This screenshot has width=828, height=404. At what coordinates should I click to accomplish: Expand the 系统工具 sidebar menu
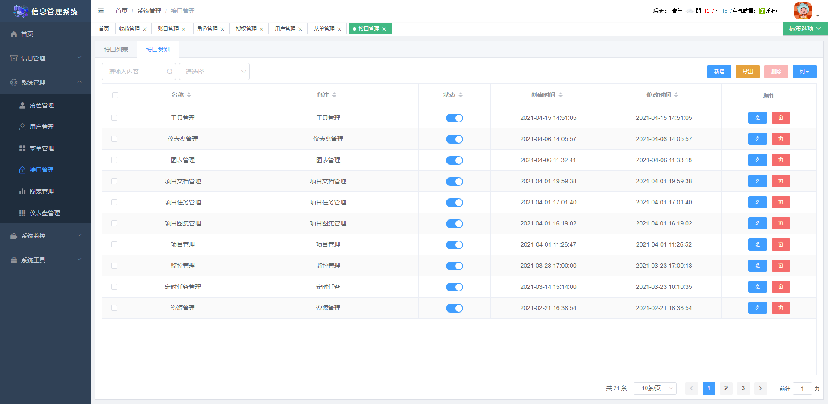pos(45,260)
